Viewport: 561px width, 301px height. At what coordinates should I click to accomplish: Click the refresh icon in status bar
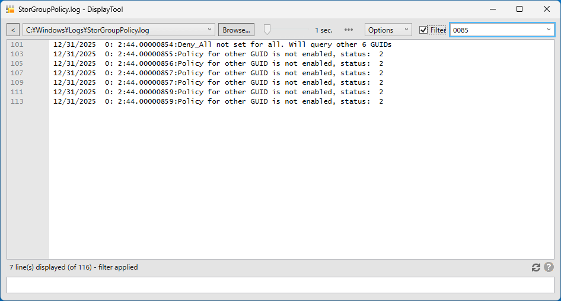coord(536,268)
